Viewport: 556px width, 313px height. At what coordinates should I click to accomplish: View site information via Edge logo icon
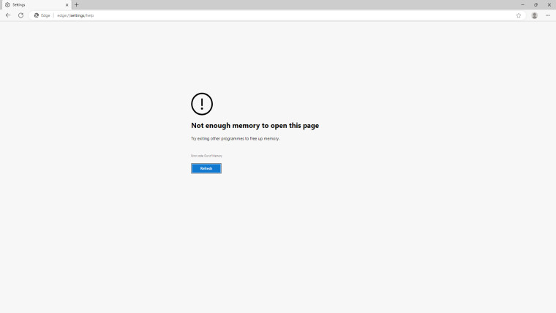point(36,15)
